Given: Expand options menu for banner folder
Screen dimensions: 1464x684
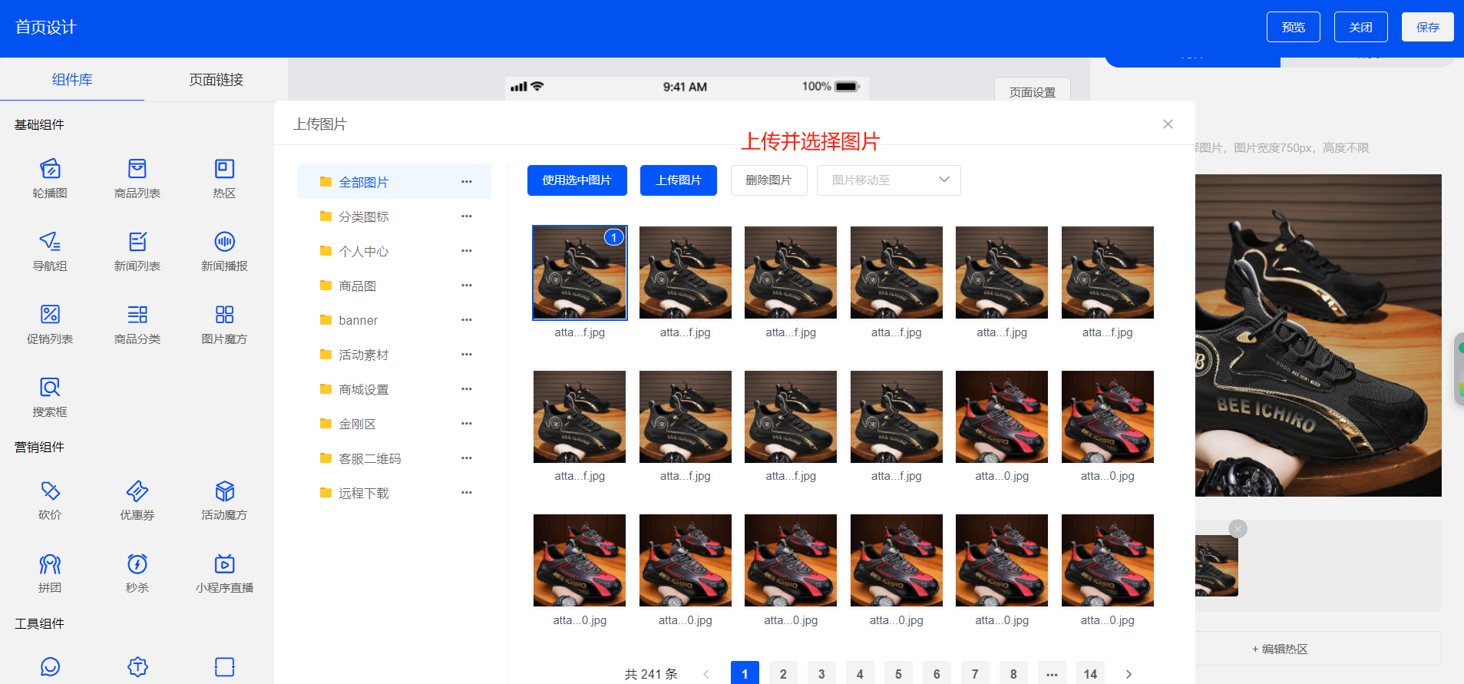Looking at the screenshot, I should click(x=467, y=320).
